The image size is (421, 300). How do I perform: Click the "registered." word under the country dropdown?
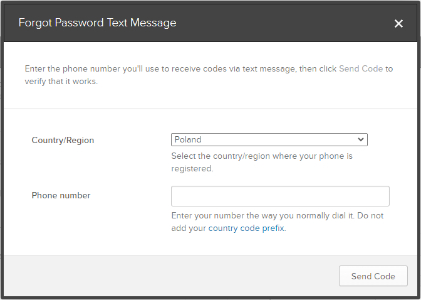[192, 169]
